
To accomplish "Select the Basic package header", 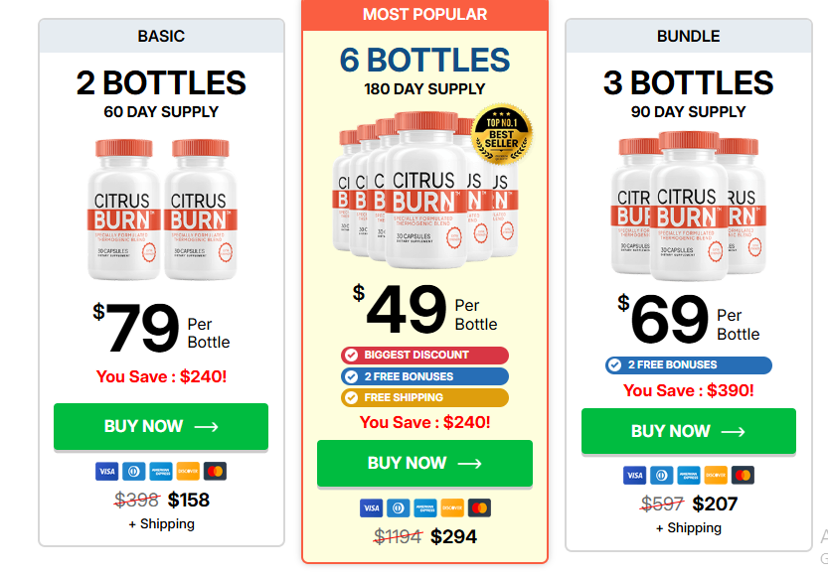I will tap(161, 36).
